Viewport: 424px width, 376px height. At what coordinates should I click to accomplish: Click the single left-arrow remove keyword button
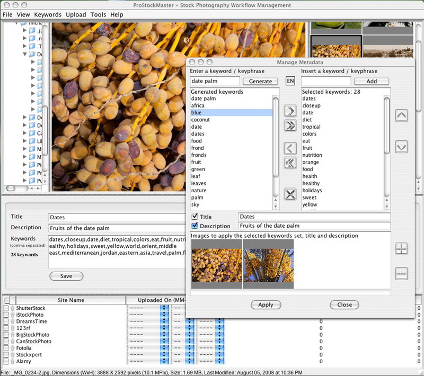click(x=290, y=148)
